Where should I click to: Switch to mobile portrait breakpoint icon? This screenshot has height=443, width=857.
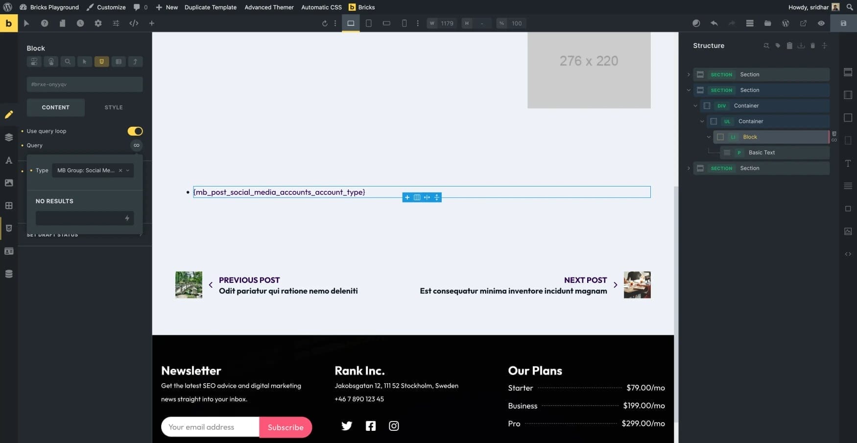click(x=404, y=23)
